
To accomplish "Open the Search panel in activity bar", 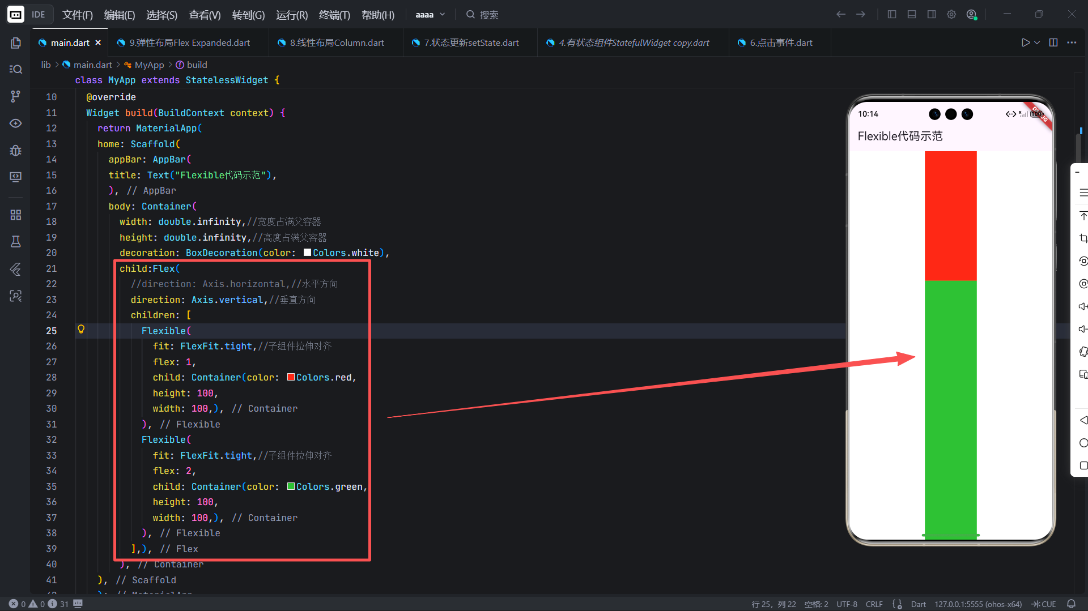I will click(15, 69).
